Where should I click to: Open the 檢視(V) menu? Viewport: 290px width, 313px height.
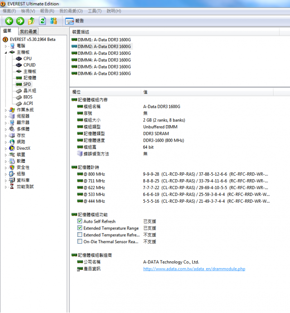[x=28, y=11]
